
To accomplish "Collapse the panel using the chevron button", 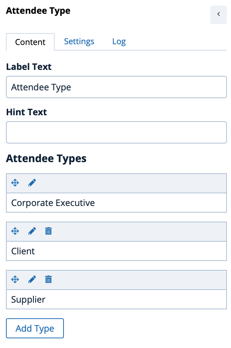I will point(218,15).
